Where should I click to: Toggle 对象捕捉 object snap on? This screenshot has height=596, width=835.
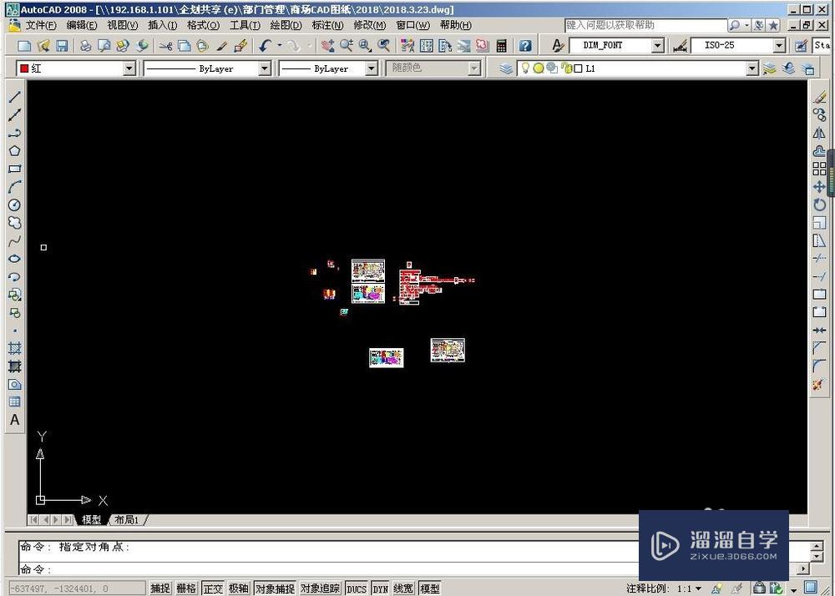[276, 588]
